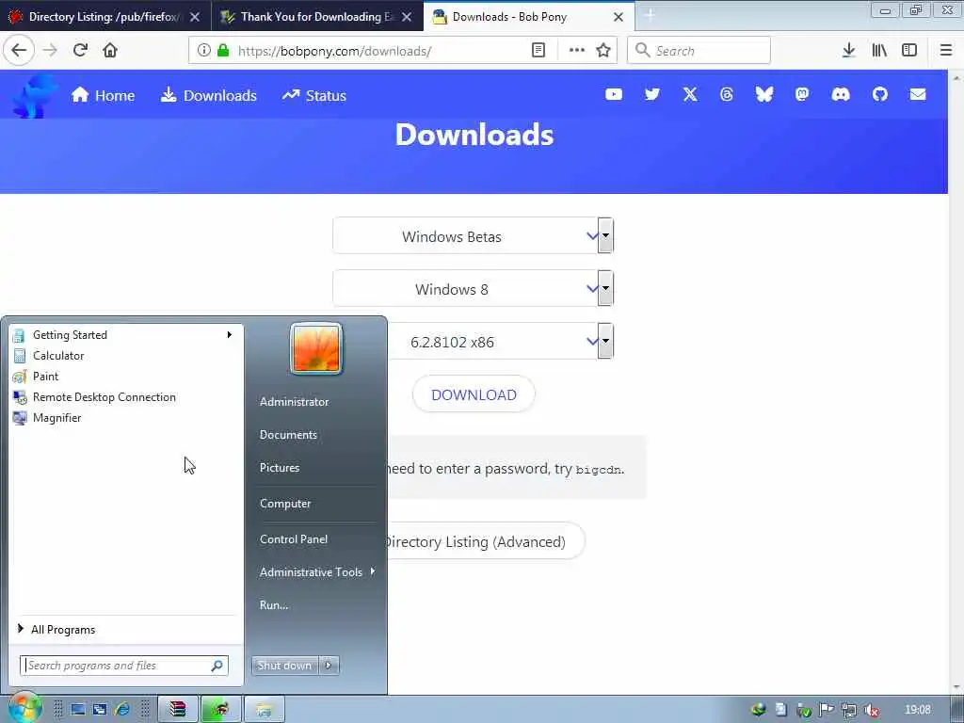Reload the Bob Pony downloads page

[x=80, y=51]
